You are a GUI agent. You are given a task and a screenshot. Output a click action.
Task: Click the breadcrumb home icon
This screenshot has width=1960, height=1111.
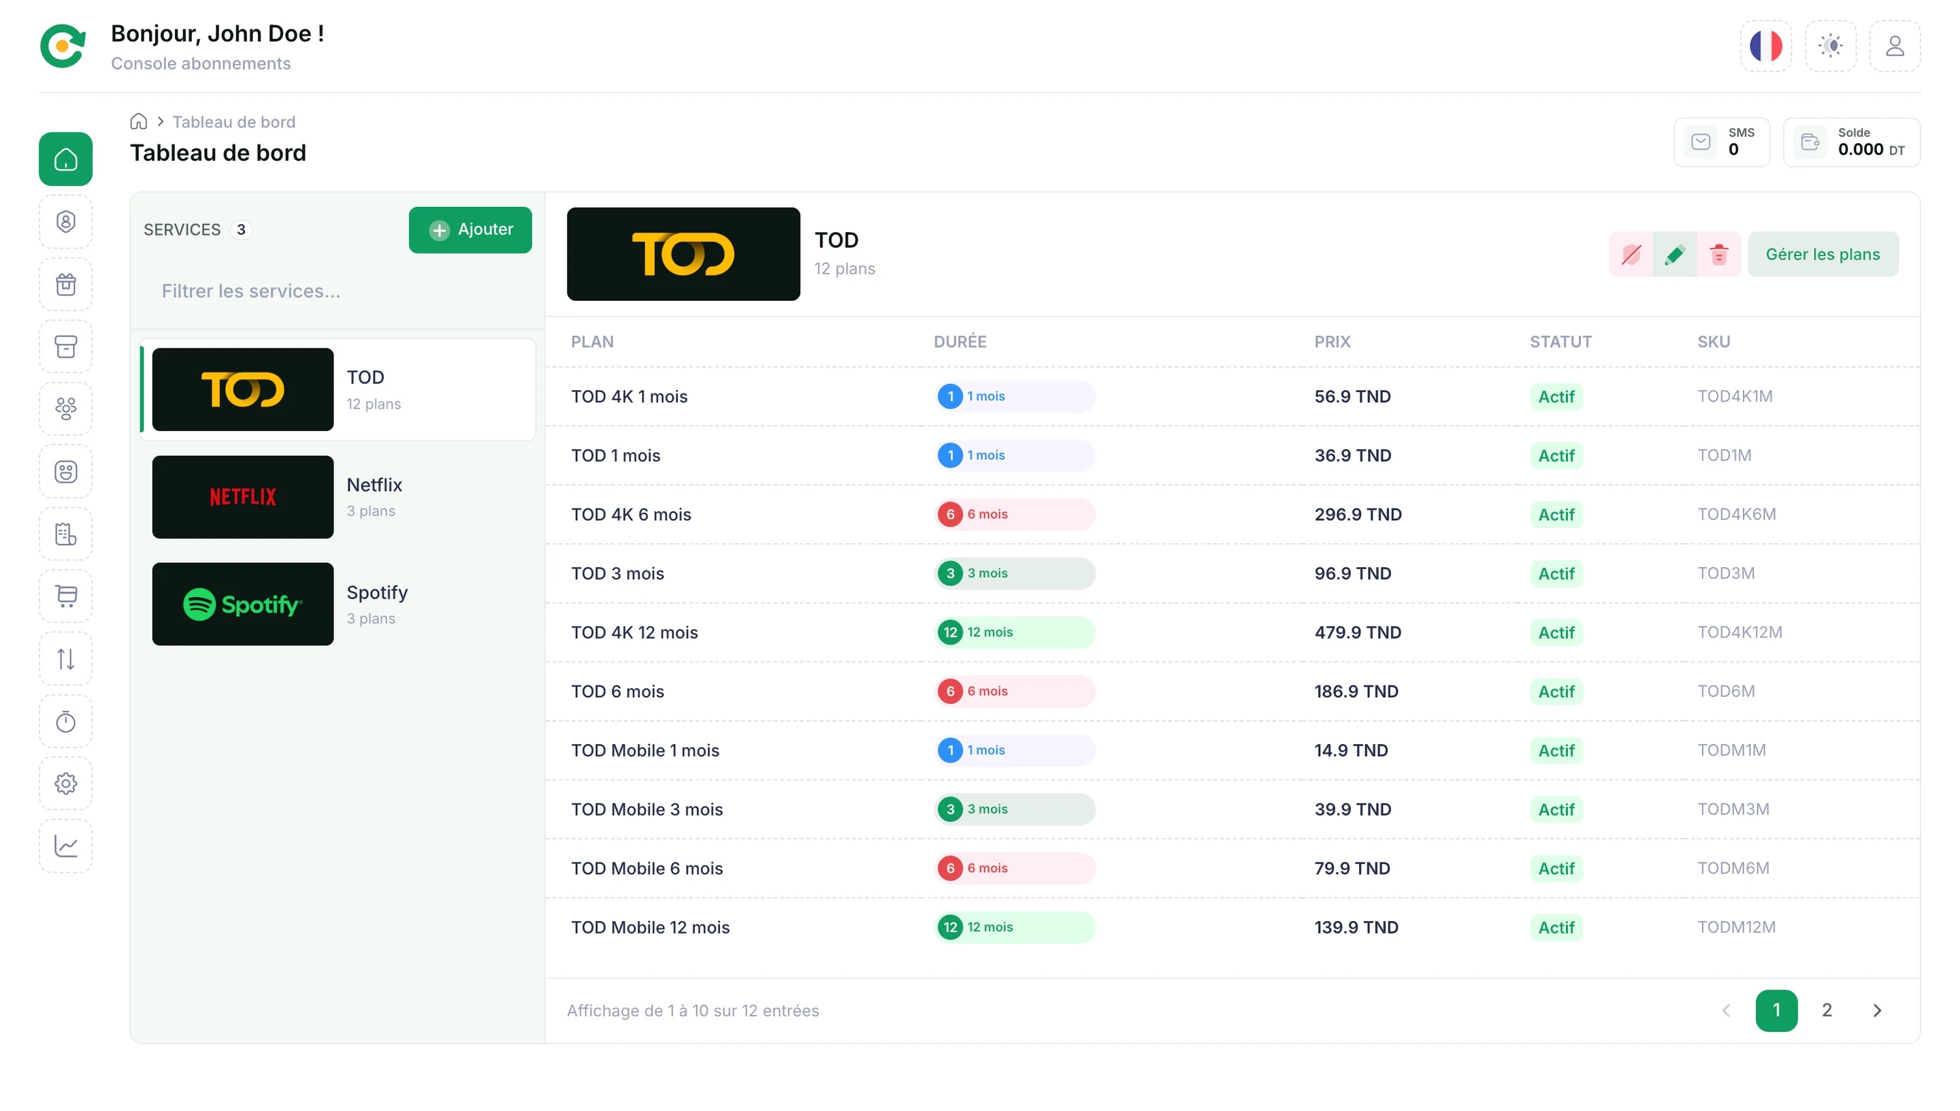(x=138, y=122)
